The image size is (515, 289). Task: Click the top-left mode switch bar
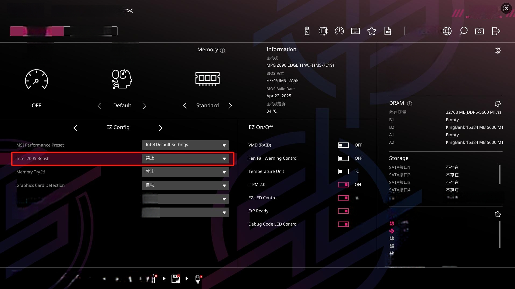[64, 31]
